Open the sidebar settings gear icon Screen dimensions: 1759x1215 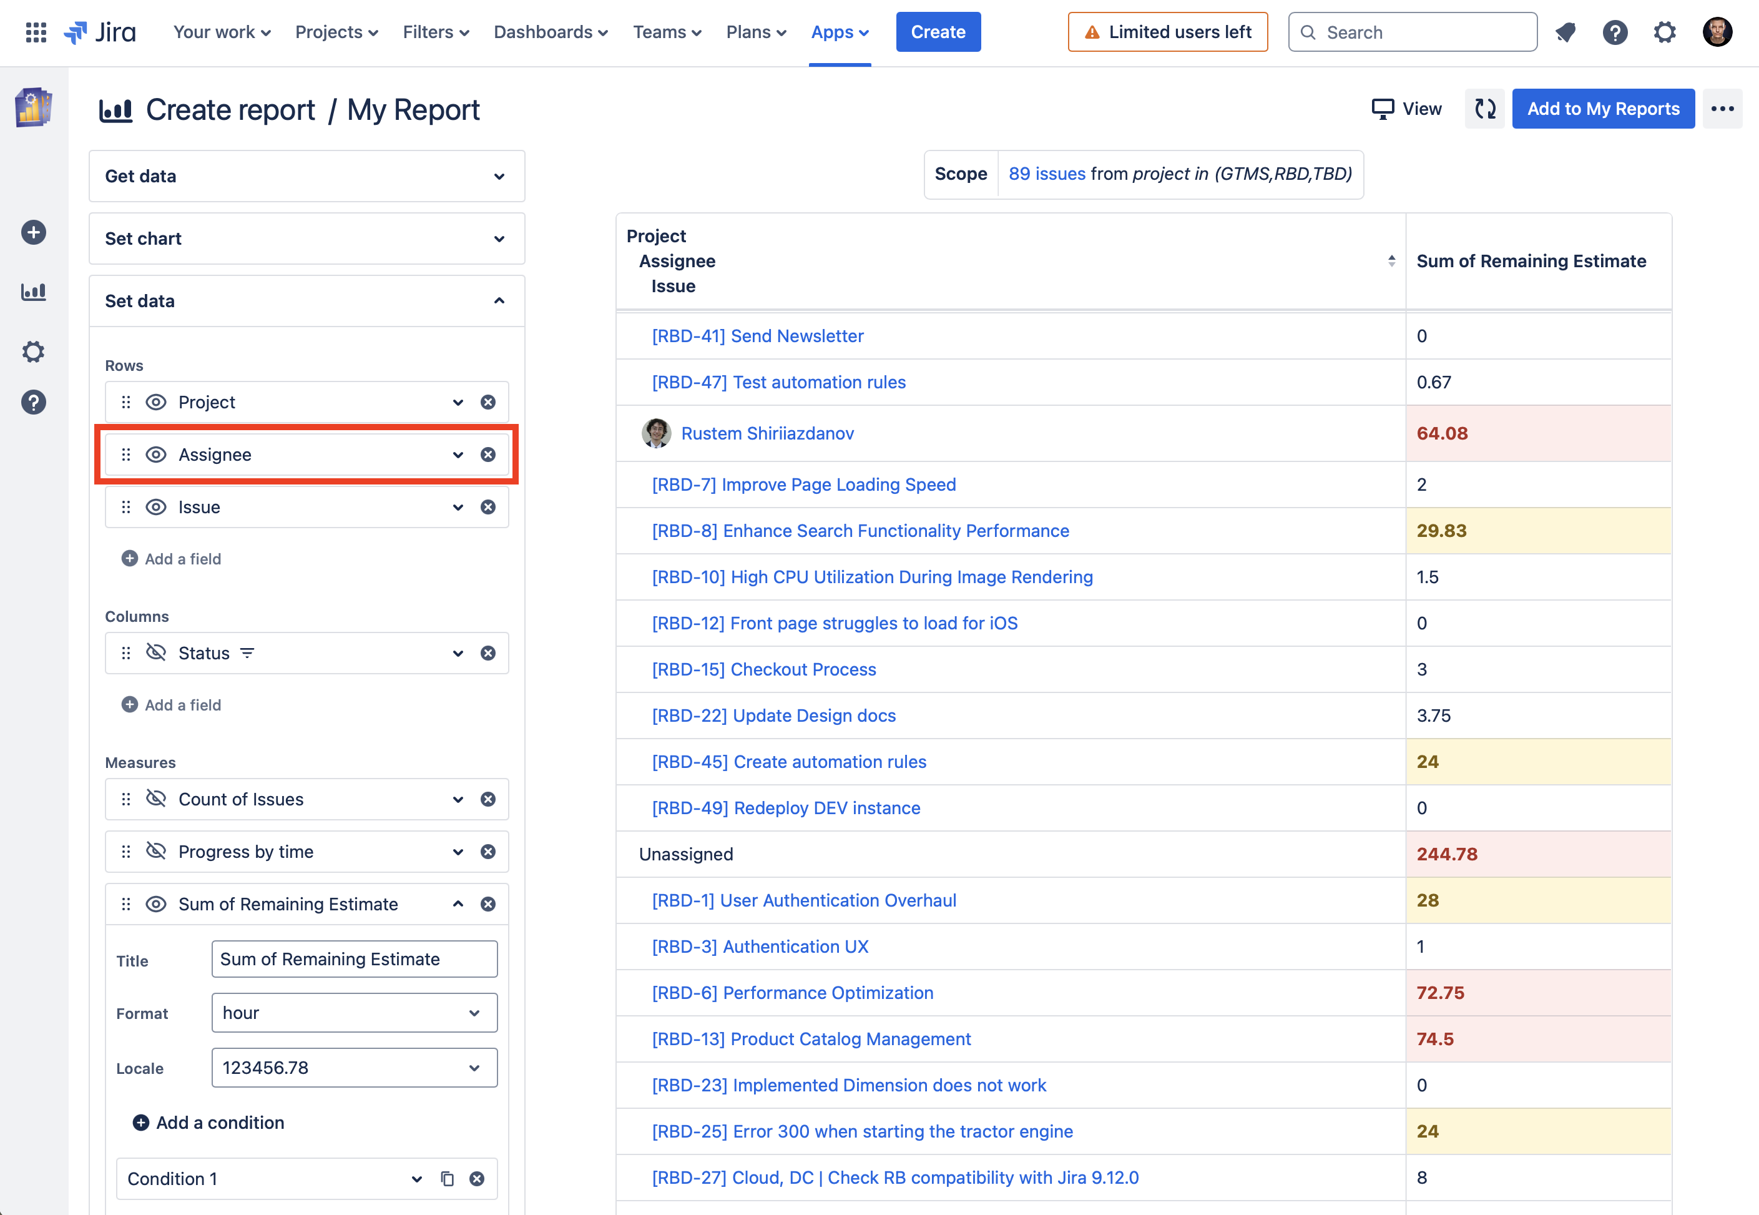click(x=34, y=352)
